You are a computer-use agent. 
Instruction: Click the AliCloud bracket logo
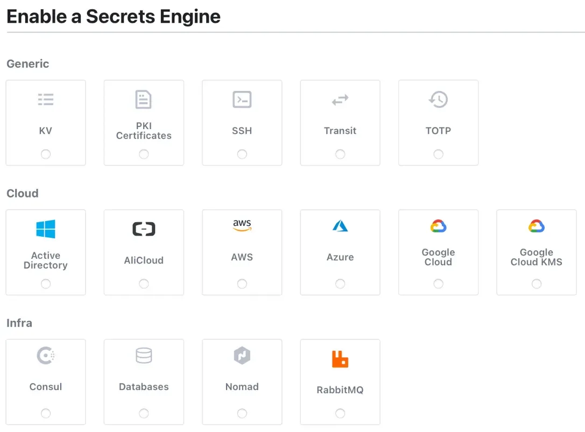[x=144, y=229]
